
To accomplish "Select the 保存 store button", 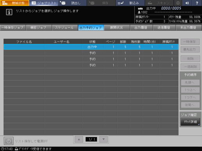I will point(101,3).
